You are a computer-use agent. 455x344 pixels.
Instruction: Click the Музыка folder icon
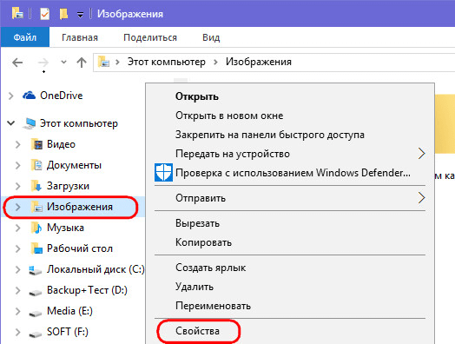click(x=36, y=228)
